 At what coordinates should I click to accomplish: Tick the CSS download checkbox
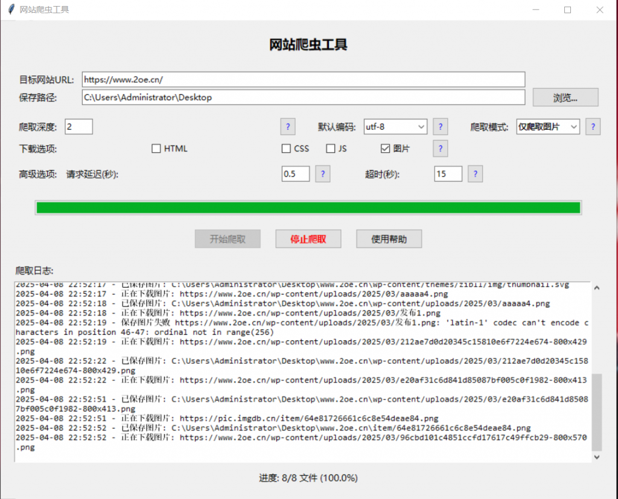287,148
